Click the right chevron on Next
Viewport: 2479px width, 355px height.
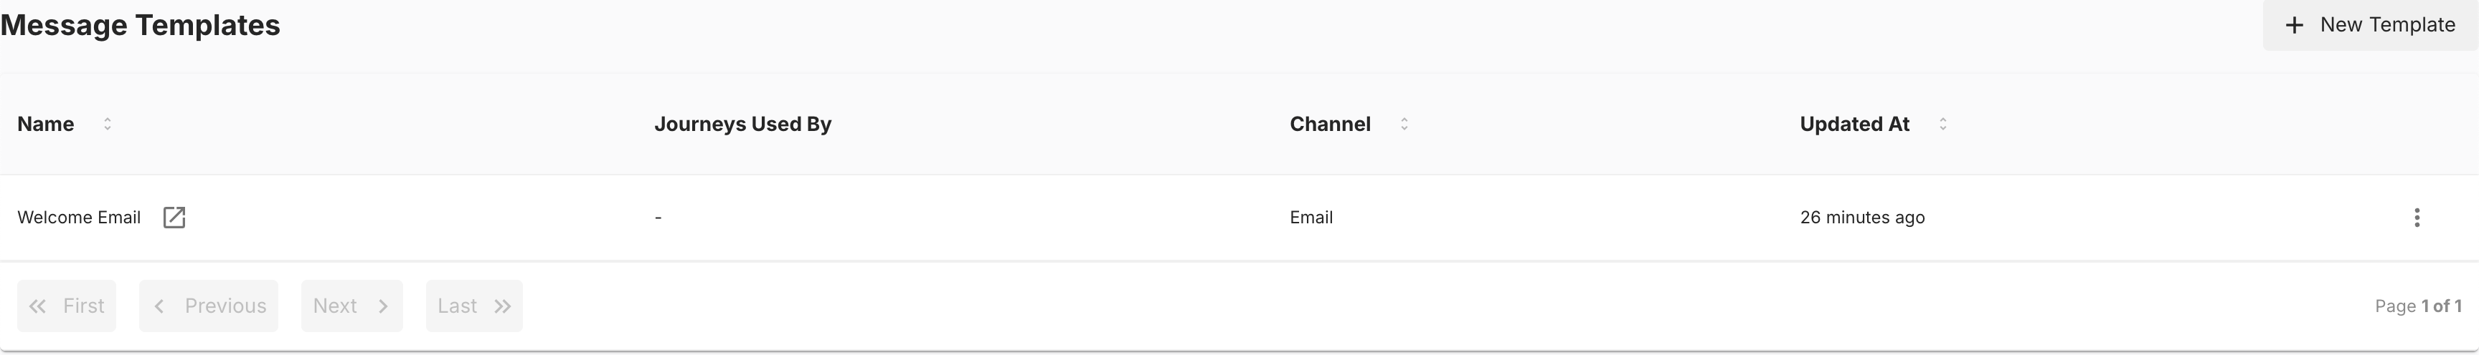click(383, 306)
